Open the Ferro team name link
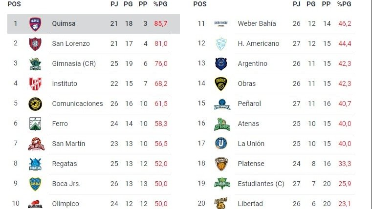The width and height of the screenshot is (372, 209). (x=60, y=124)
